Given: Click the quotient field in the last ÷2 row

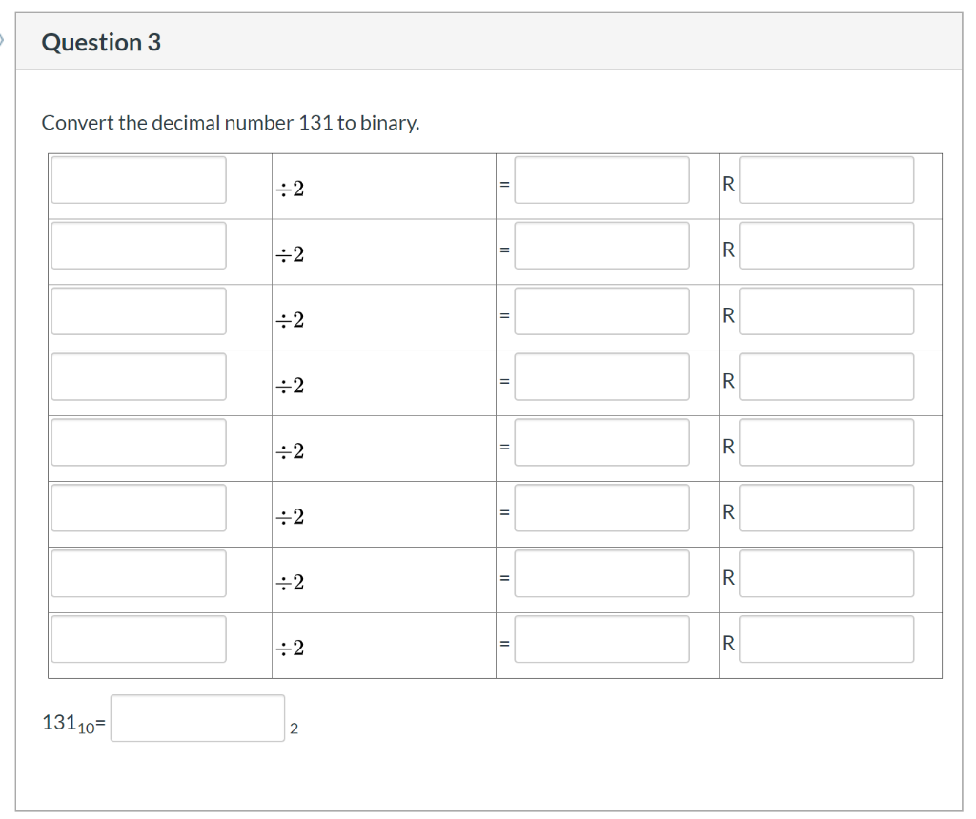Looking at the screenshot, I should [x=600, y=639].
